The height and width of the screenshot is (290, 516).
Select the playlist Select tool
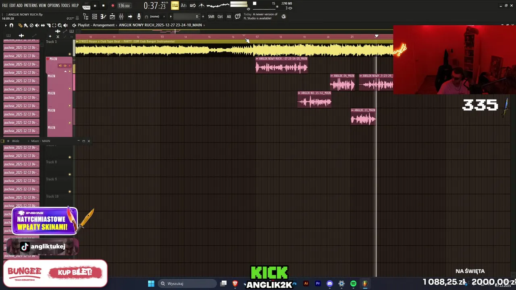coord(54,25)
